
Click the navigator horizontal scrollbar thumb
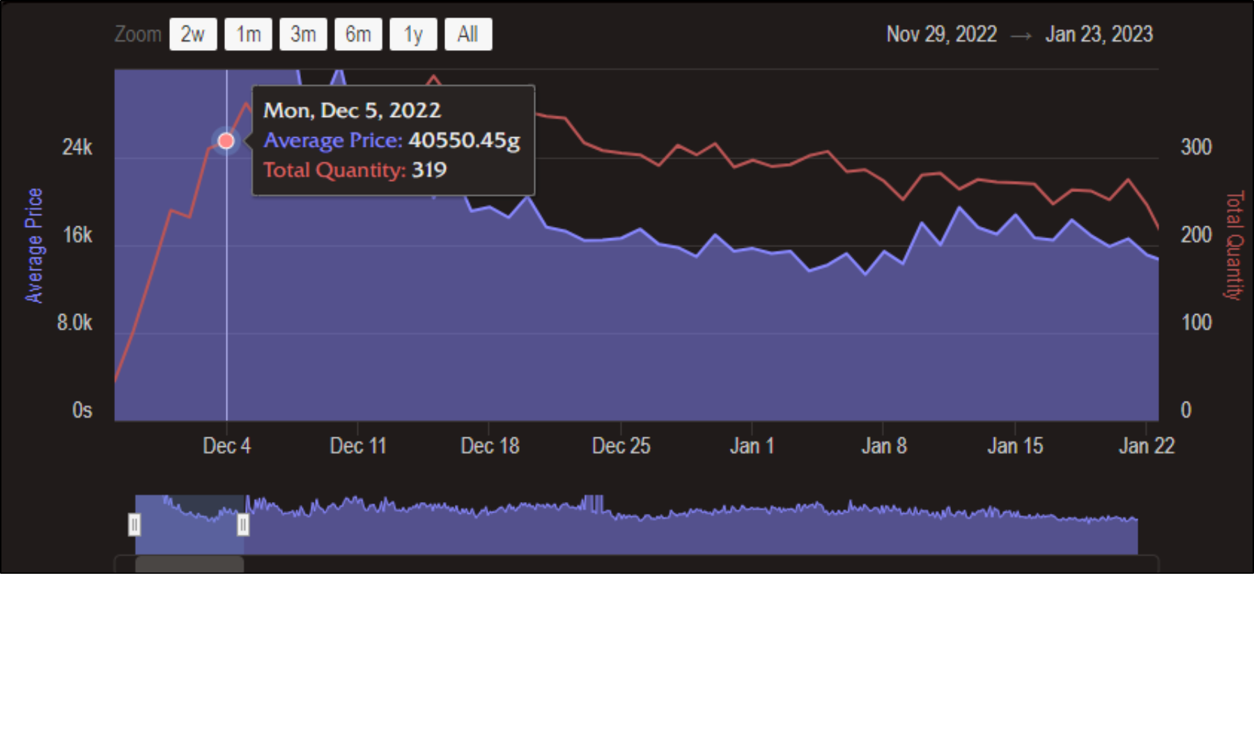pyautogui.click(x=189, y=564)
